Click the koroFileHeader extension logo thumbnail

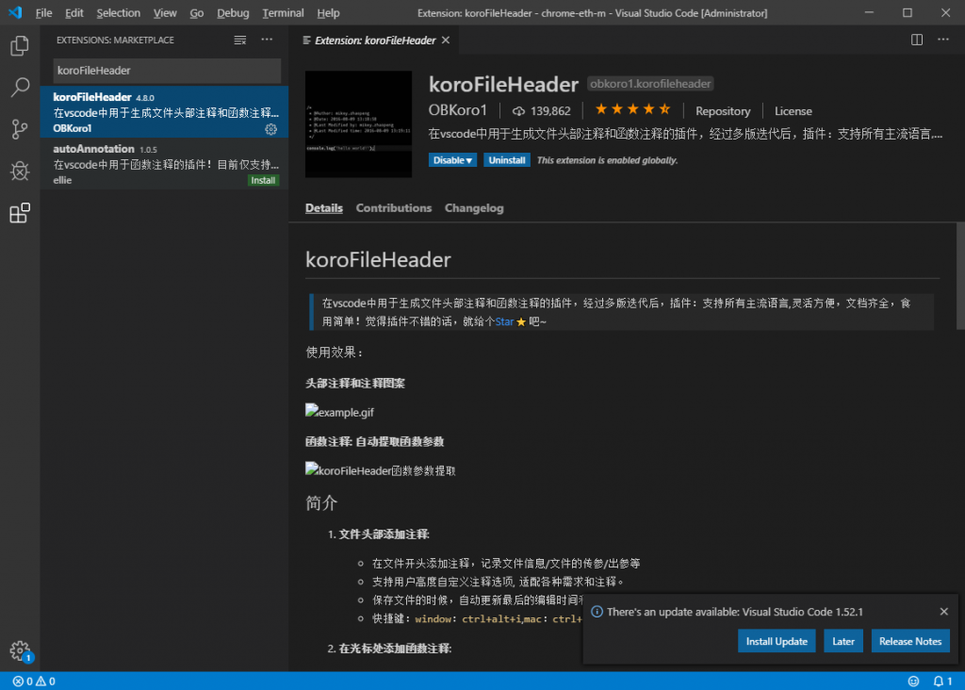point(358,124)
